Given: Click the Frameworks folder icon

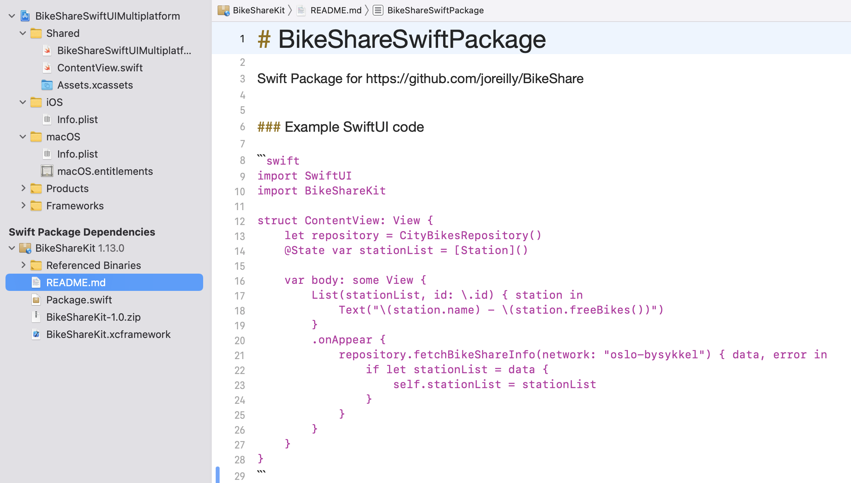Looking at the screenshot, I should [36, 206].
